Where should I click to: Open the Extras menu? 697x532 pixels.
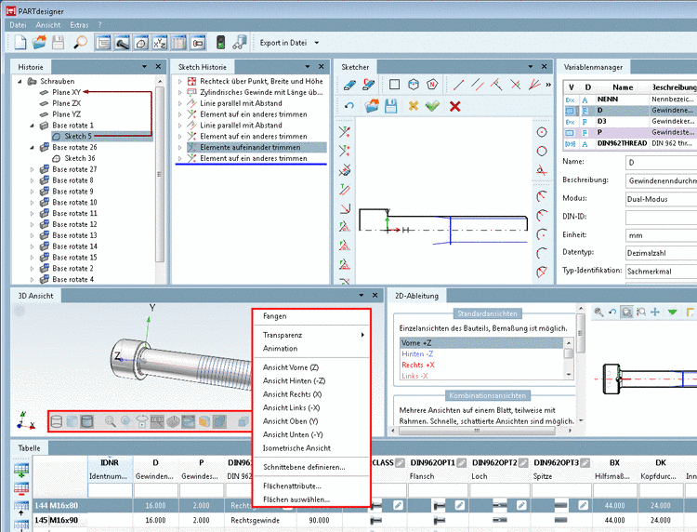(x=80, y=24)
